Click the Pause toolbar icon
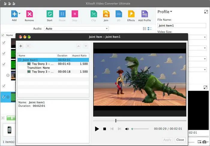This screenshot has width=210, height=146. pyautogui.click(x=62, y=14)
